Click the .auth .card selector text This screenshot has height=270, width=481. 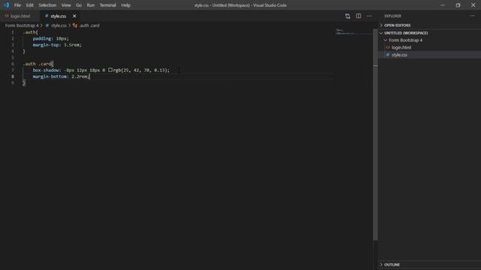pyautogui.click(x=37, y=64)
